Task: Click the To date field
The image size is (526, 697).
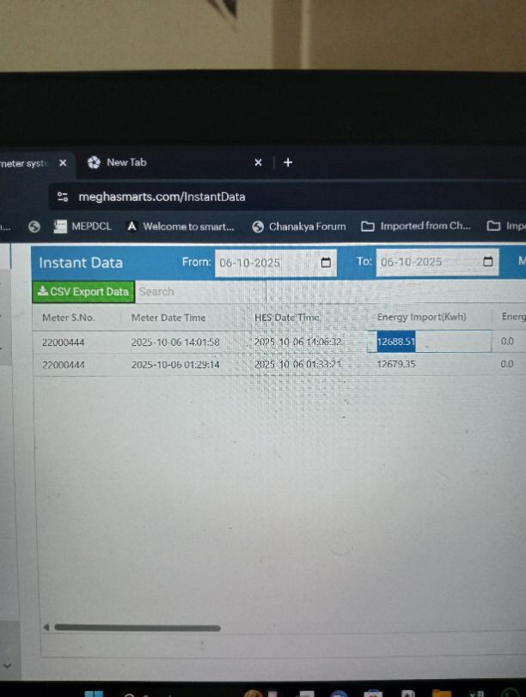Action: click(437, 262)
